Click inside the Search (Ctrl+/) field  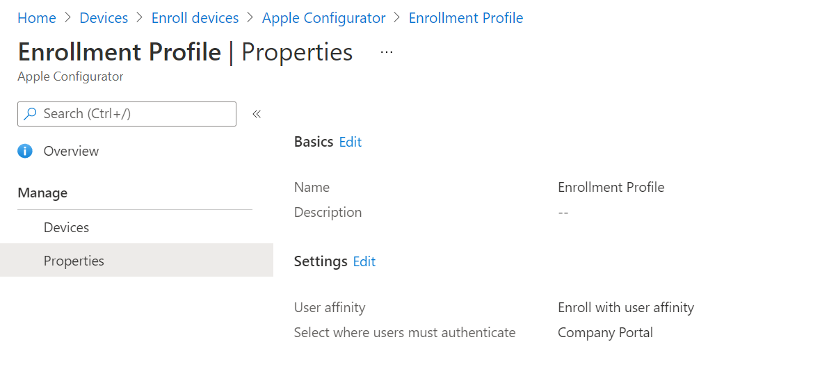tap(127, 114)
